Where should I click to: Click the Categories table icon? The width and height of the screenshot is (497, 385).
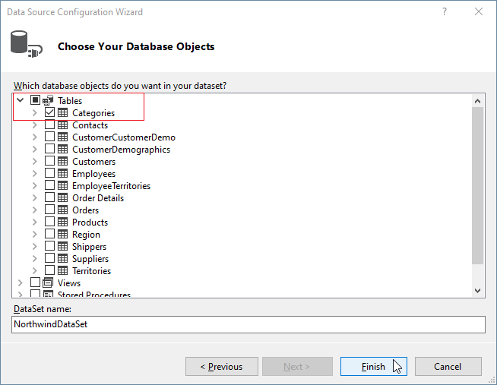coord(63,112)
